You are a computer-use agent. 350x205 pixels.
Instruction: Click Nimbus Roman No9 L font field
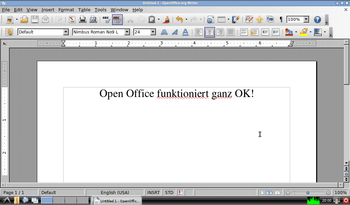coord(98,32)
